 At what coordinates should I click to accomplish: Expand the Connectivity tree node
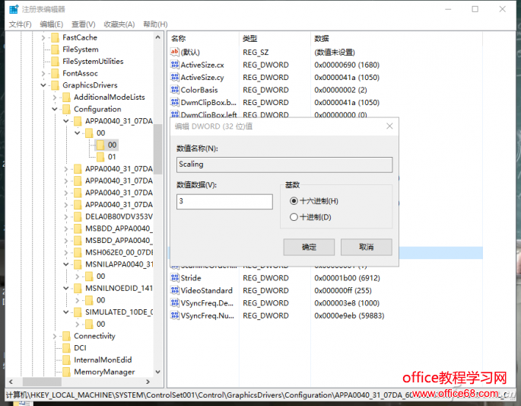click(55, 337)
